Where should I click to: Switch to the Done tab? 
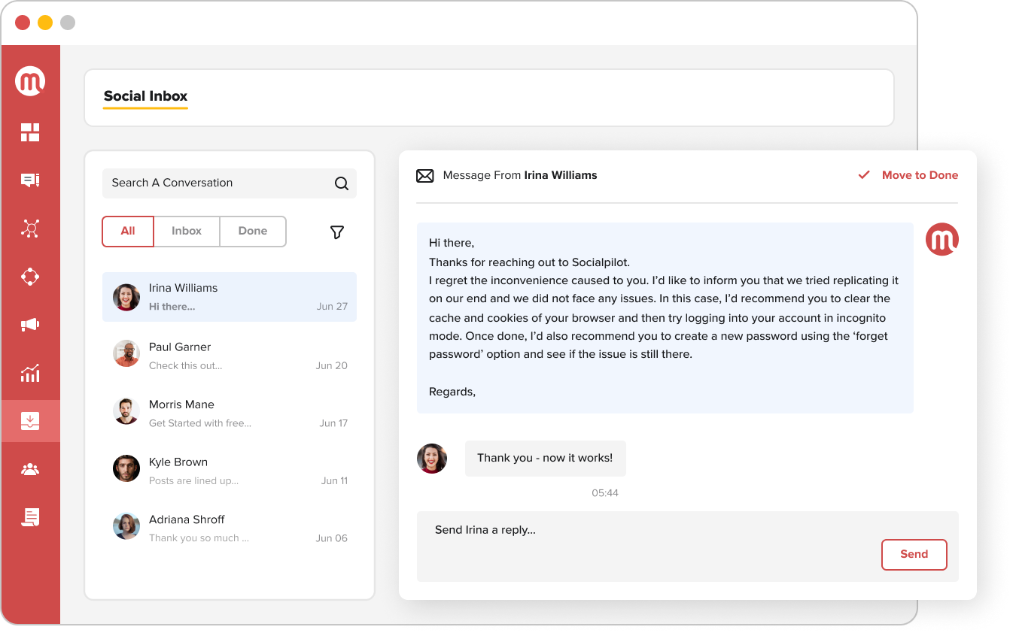[253, 232]
